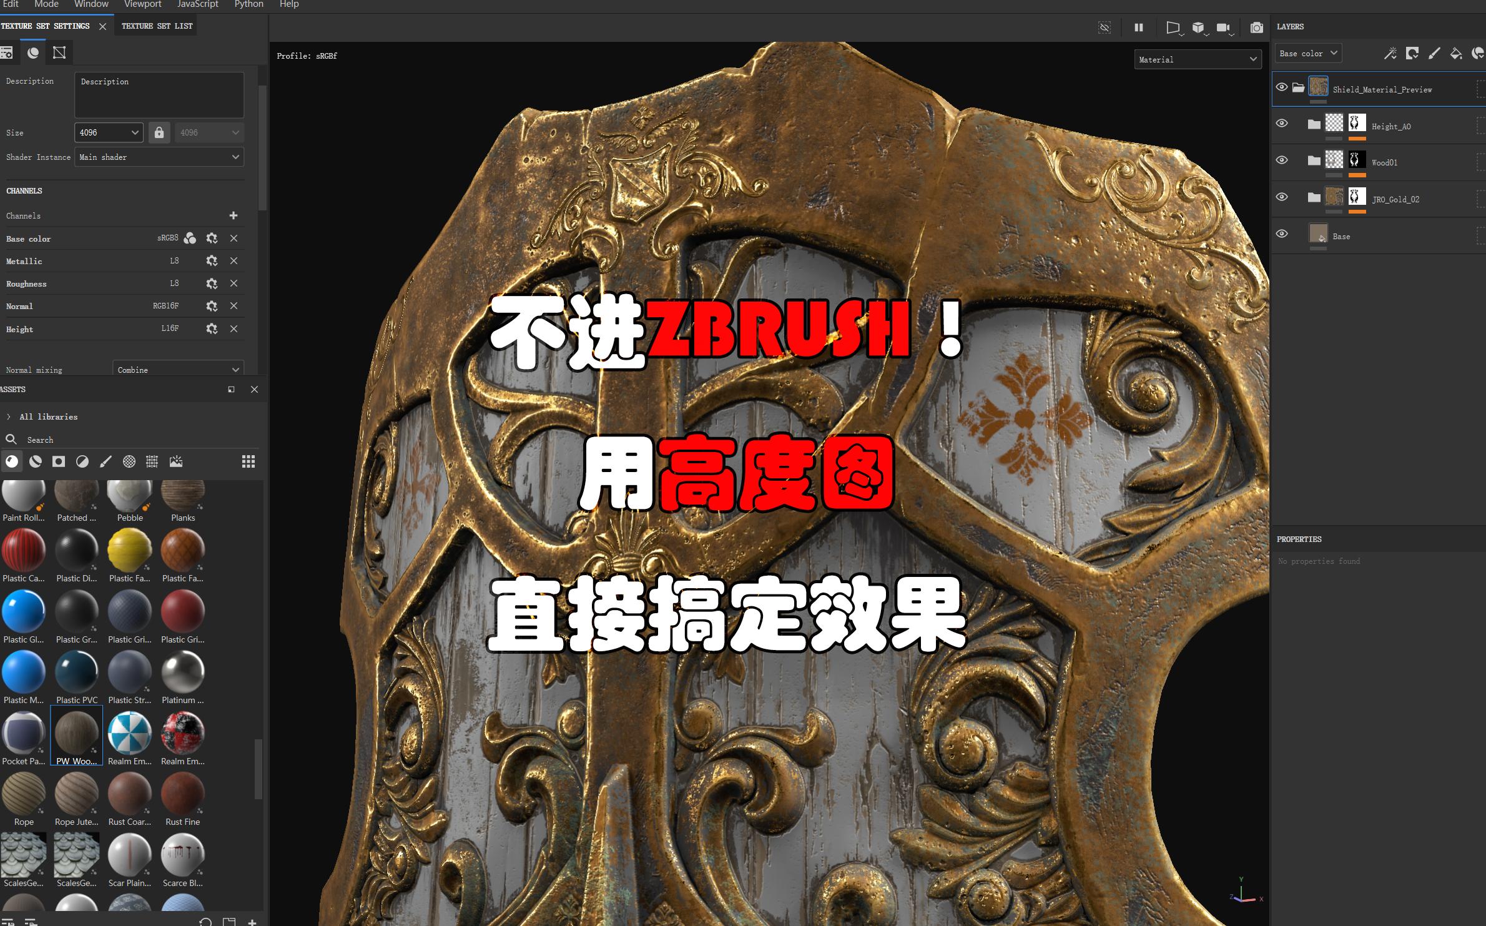The height and width of the screenshot is (926, 1486).
Task: Open the mesh maps bake icon tab
Action: (x=33, y=53)
